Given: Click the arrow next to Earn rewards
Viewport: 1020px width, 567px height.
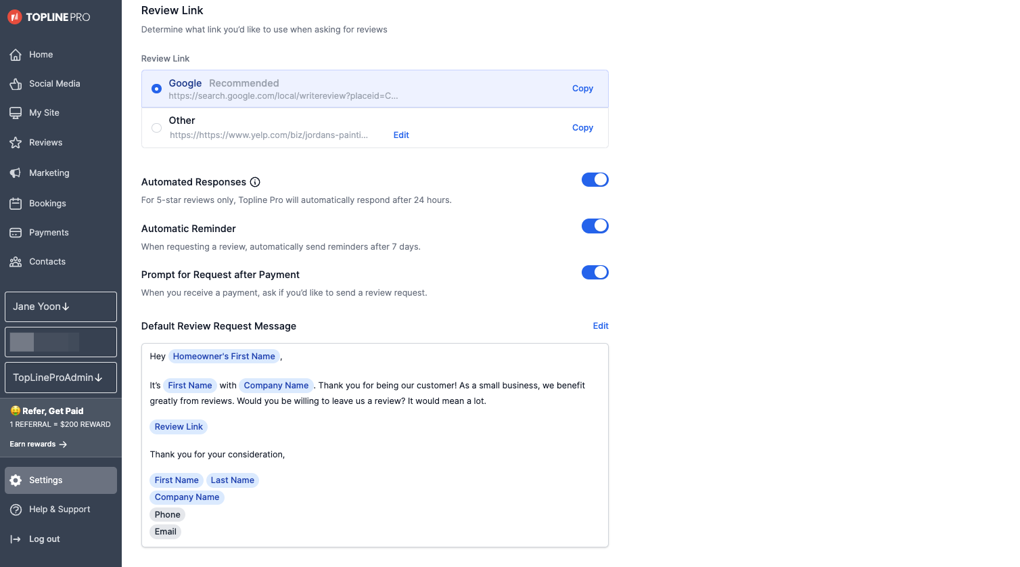Looking at the screenshot, I should tap(63, 445).
